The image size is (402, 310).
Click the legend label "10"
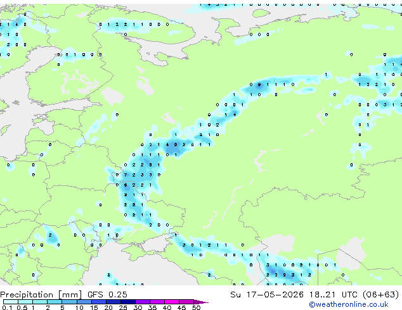click(79, 307)
